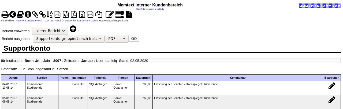Click the plus icon to add report

(x=73, y=29)
